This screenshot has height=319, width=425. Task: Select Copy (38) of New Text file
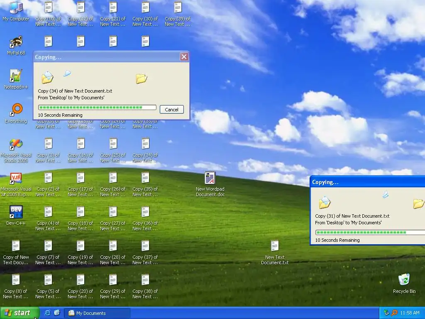pos(145,286)
